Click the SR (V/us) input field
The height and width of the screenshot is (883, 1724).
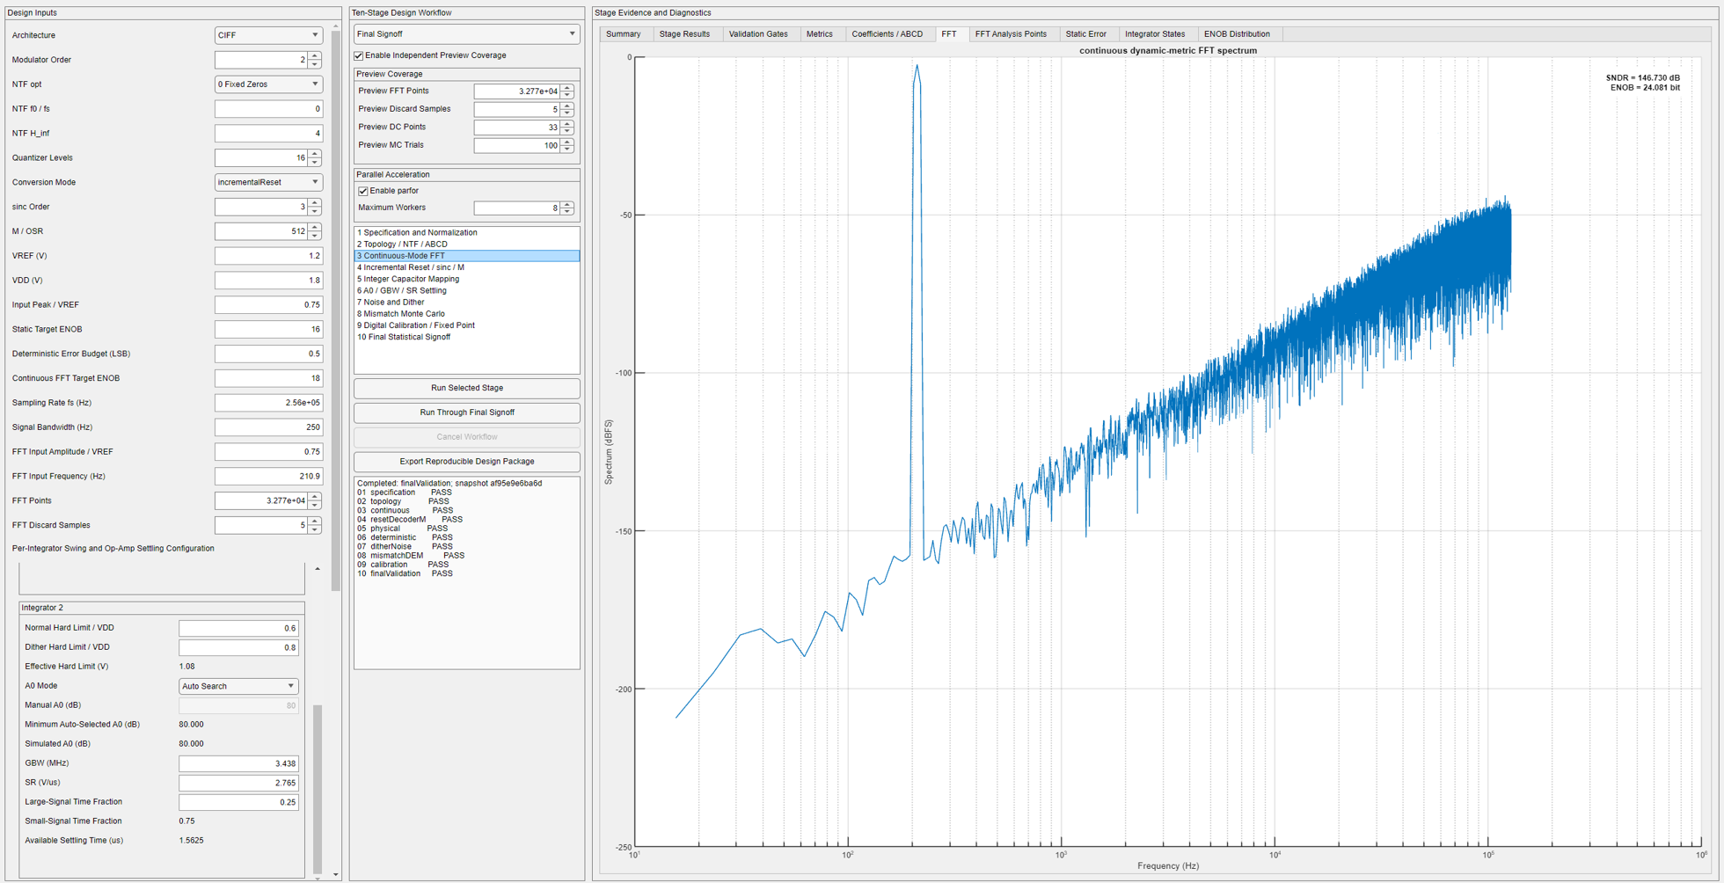click(238, 783)
